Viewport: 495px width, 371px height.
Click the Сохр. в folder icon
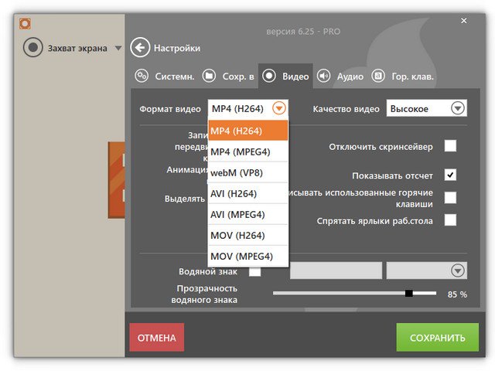(x=209, y=76)
